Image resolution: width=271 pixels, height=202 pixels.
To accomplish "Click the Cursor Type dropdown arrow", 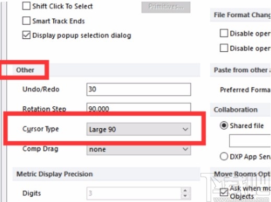I will click(185, 129).
